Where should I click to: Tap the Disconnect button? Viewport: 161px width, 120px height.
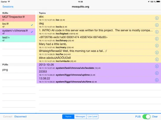pos(20,117)
